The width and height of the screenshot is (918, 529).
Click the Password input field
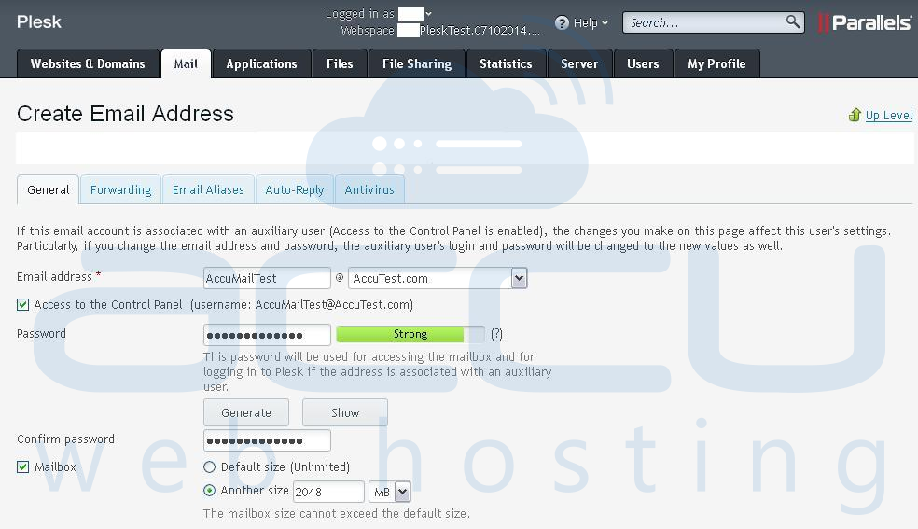(267, 335)
